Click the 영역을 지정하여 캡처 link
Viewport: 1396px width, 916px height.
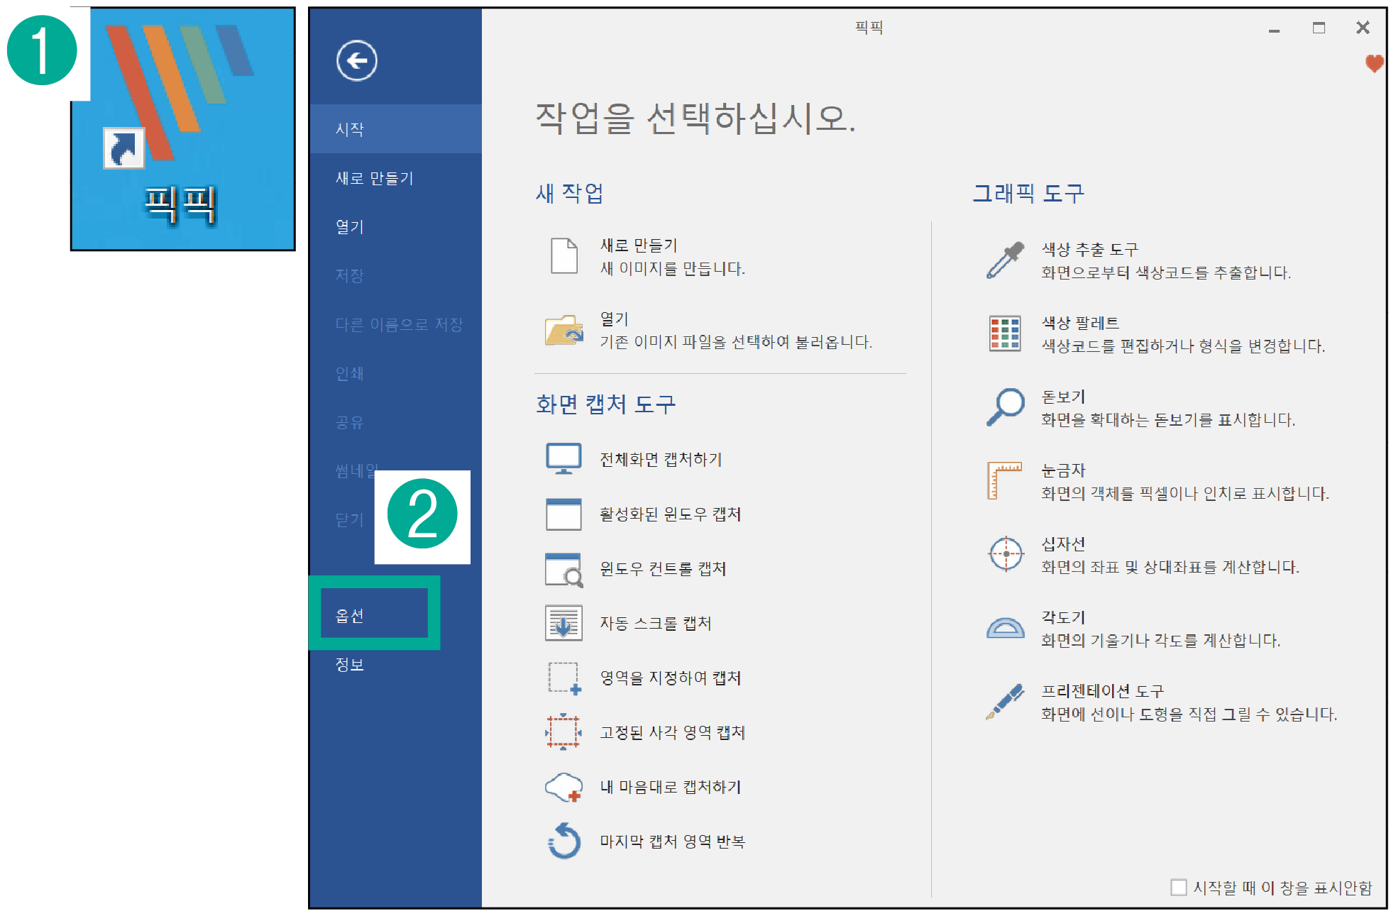[670, 678]
